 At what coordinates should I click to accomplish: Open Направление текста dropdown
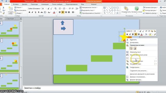click(88, 7)
